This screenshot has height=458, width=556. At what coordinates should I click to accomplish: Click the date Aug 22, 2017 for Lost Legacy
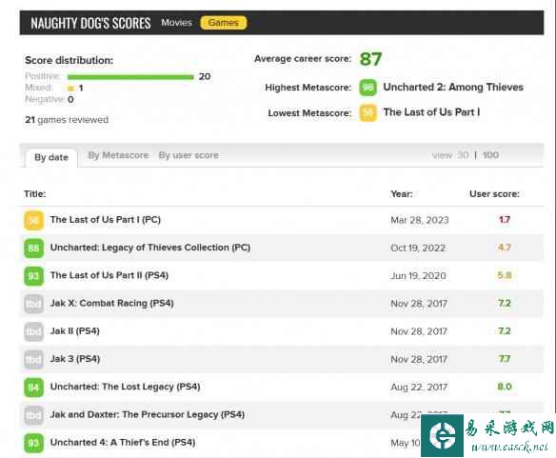419,387
